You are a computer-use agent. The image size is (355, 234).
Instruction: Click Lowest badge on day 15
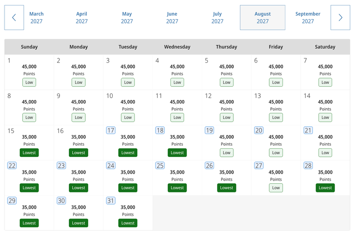29,153
